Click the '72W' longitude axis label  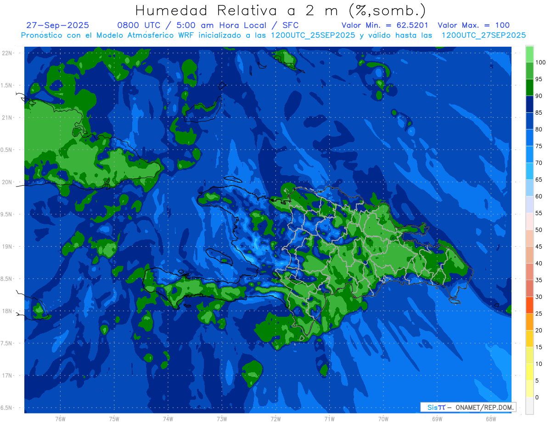point(275,419)
